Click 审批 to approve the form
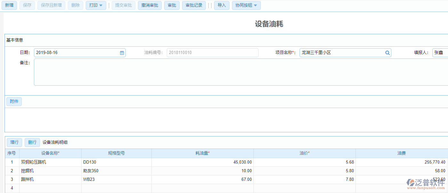Viewport: 448px width, 193px height. (172, 5)
